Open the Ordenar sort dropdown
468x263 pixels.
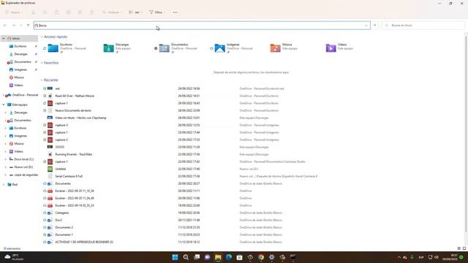[112, 12]
